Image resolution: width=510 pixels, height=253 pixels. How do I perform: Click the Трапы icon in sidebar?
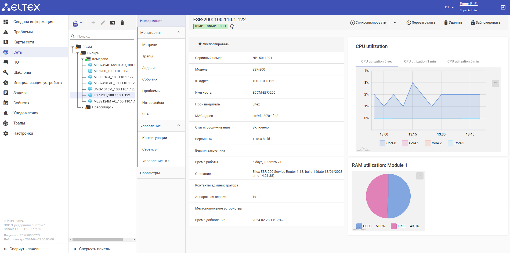click(x=6, y=123)
